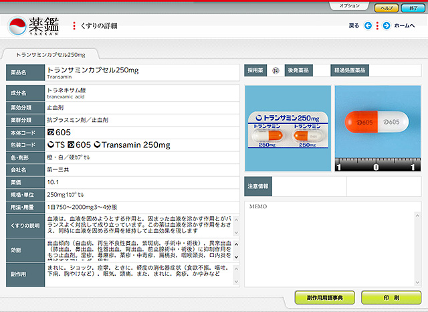428x312 pixels.
Task: Click the 用法・用量 row label
Action: [x=25, y=208]
